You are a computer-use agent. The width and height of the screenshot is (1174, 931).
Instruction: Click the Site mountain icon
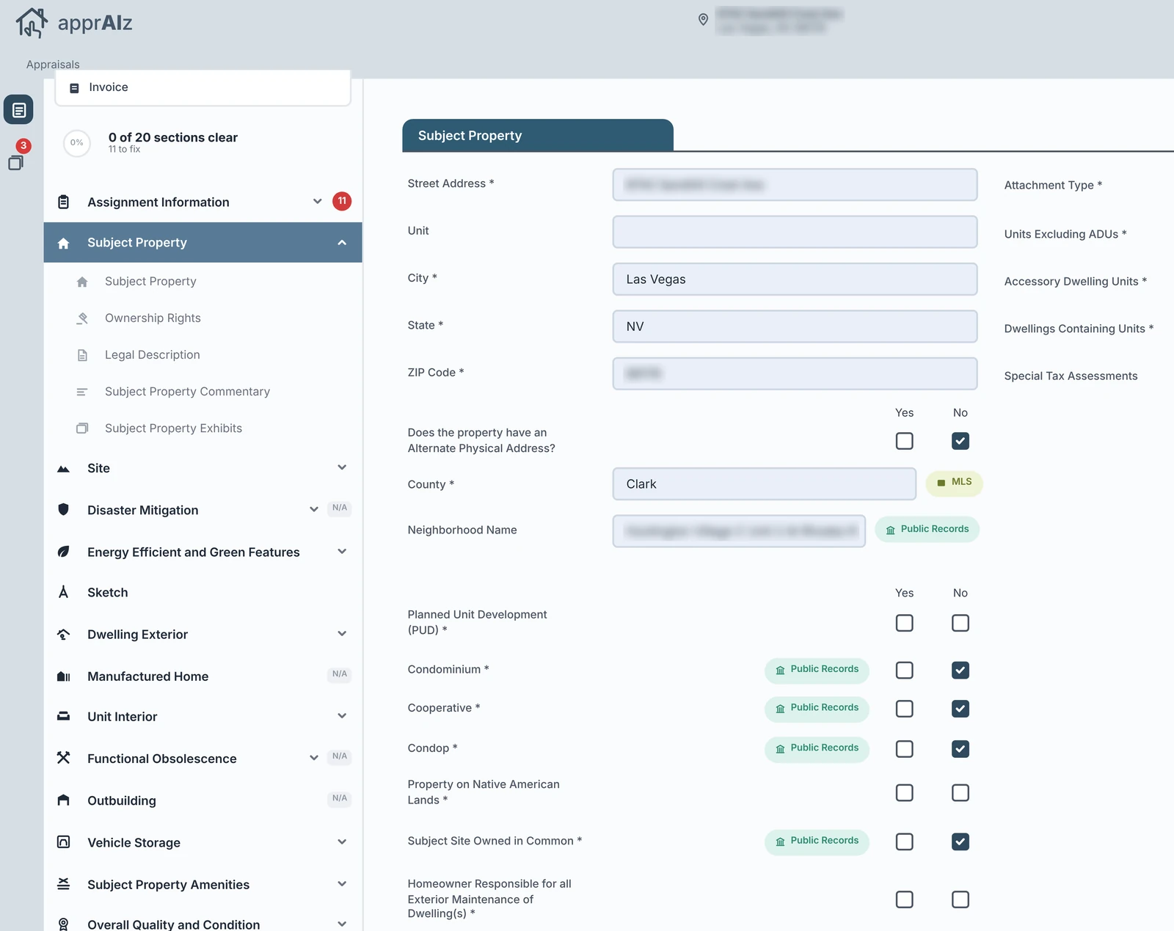(64, 469)
